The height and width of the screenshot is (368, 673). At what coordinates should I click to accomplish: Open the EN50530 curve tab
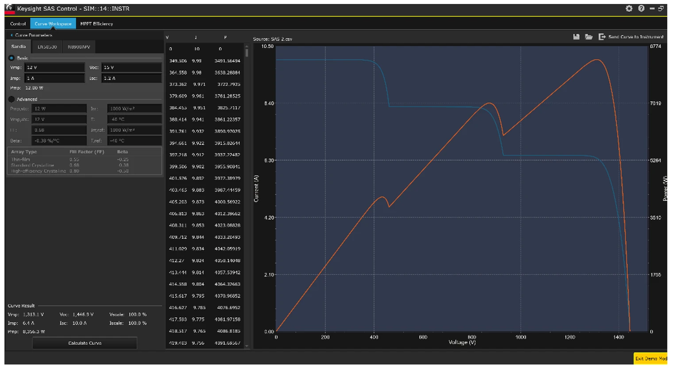point(47,47)
